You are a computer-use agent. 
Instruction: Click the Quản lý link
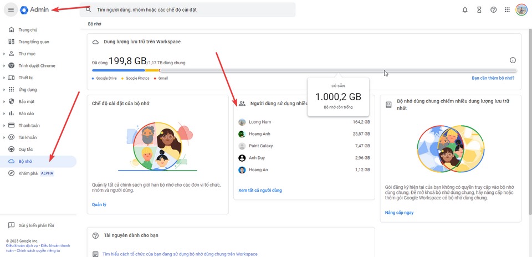click(x=99, y=204)
